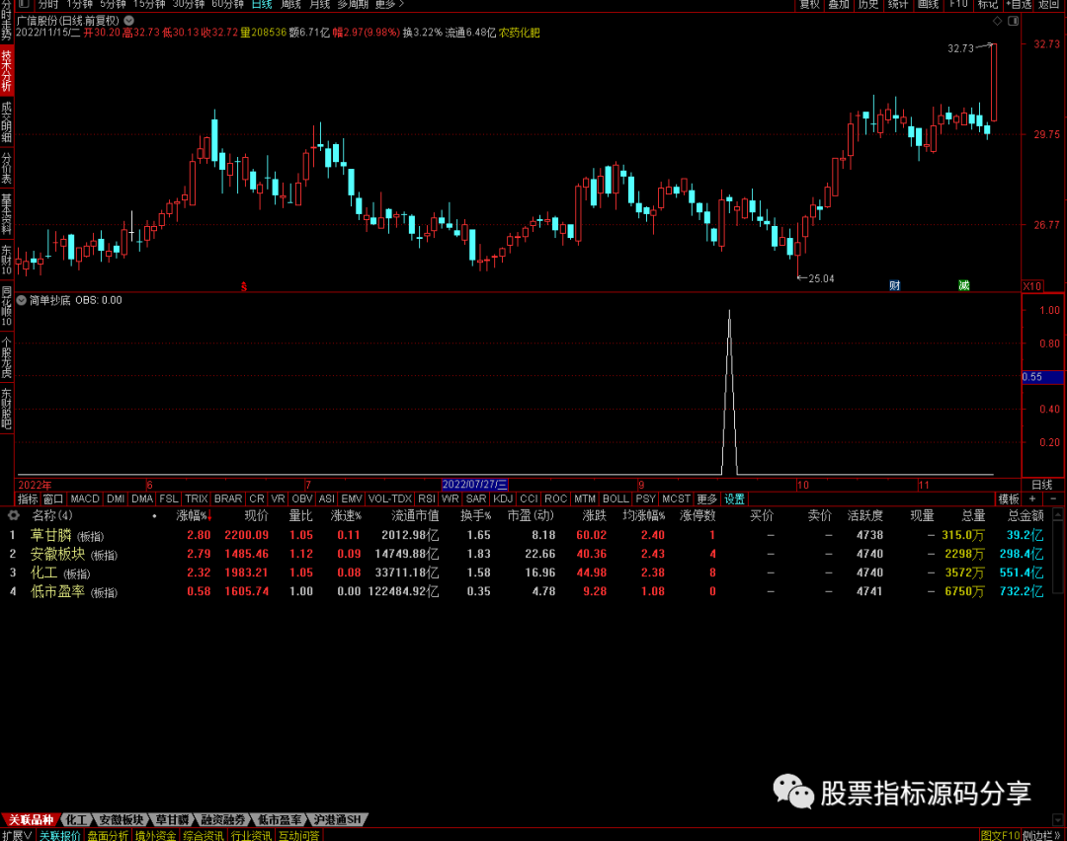Screen dimensions: 1067x841
Task: Open the F10 company info
Action: 958,4
